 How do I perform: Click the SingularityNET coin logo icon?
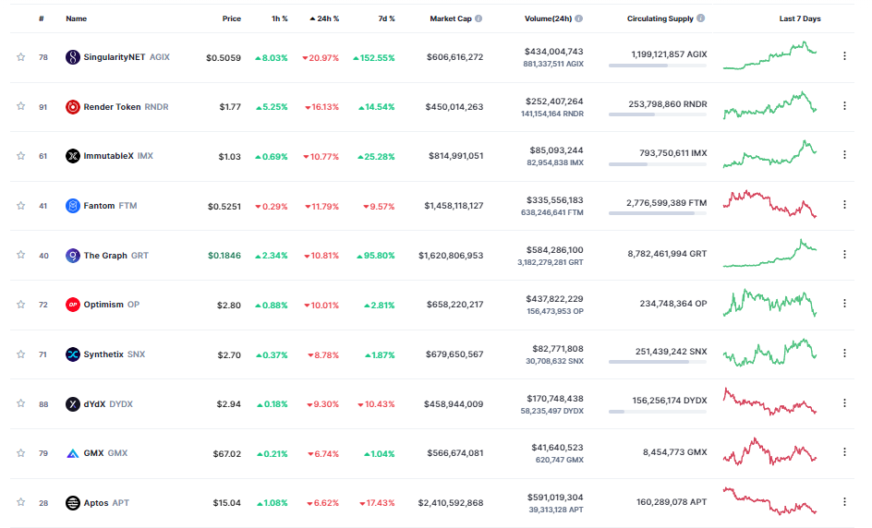coord(73,56)
